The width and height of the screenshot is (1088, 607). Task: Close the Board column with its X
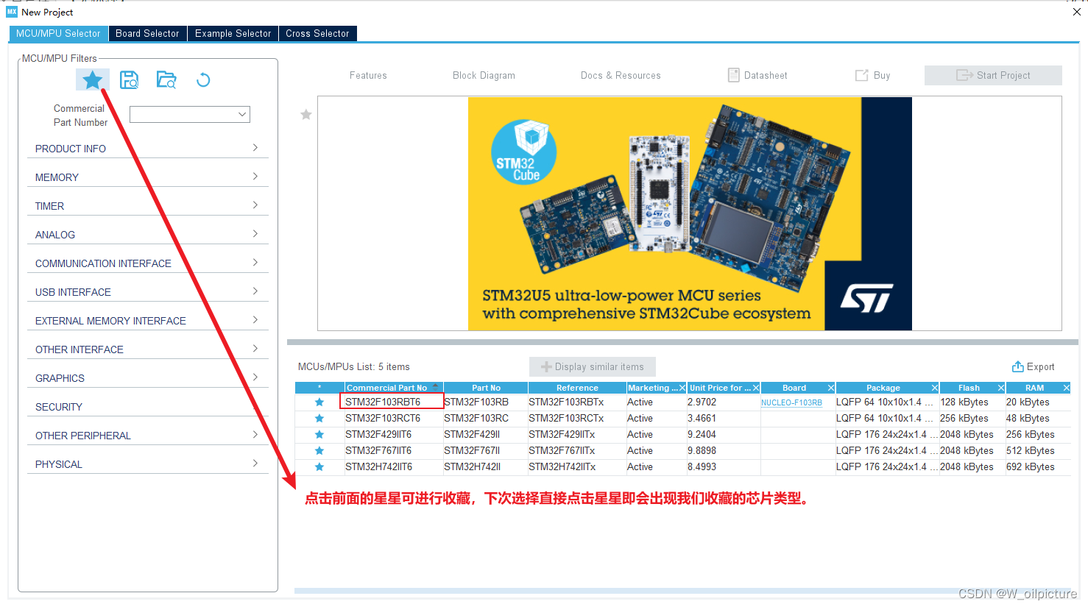pos(831,388)
